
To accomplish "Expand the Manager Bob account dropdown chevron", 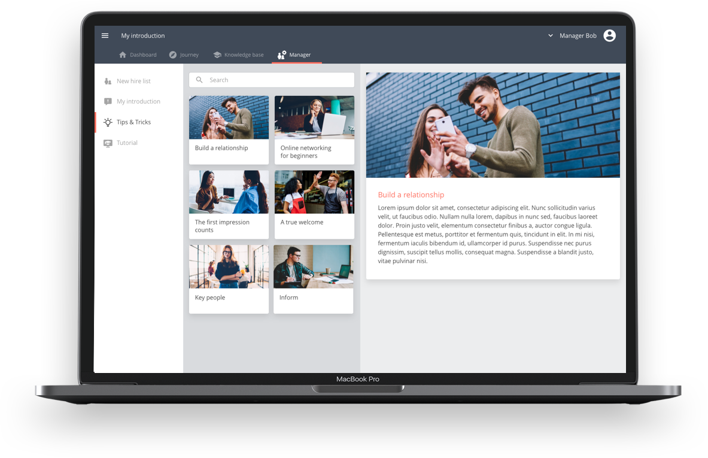I will tap(551, 36).
